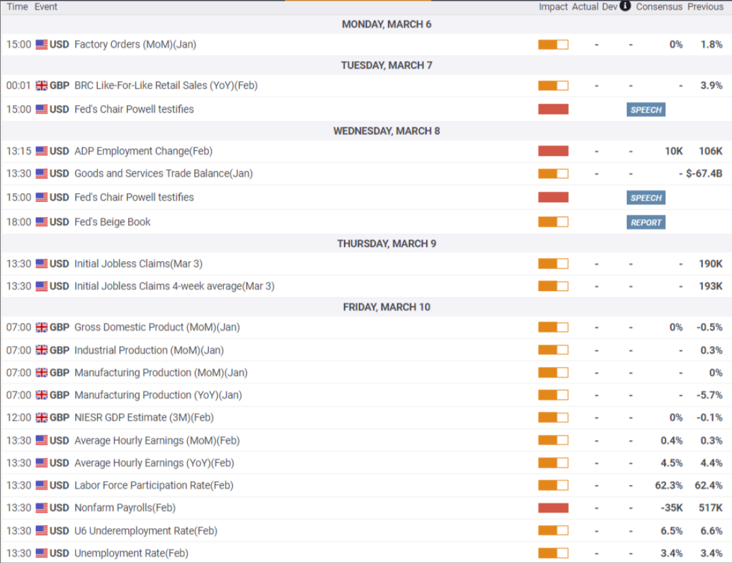732x563 pixels.
Task: Open Nonfarm Payrolls(Feb) event
Action: pos(125,508)
